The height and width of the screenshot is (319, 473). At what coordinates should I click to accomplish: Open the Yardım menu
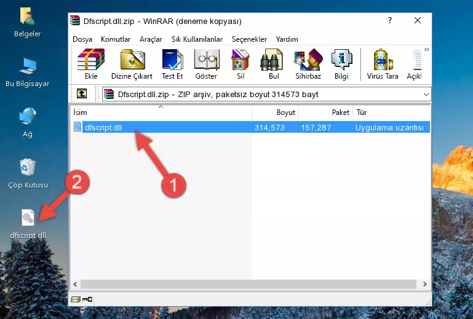[x=287, y=39]
